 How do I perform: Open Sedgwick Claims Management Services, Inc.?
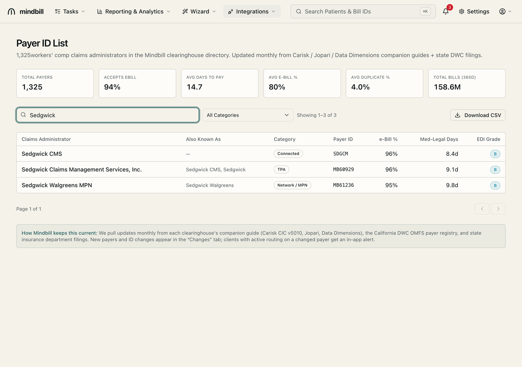(261, 169)
